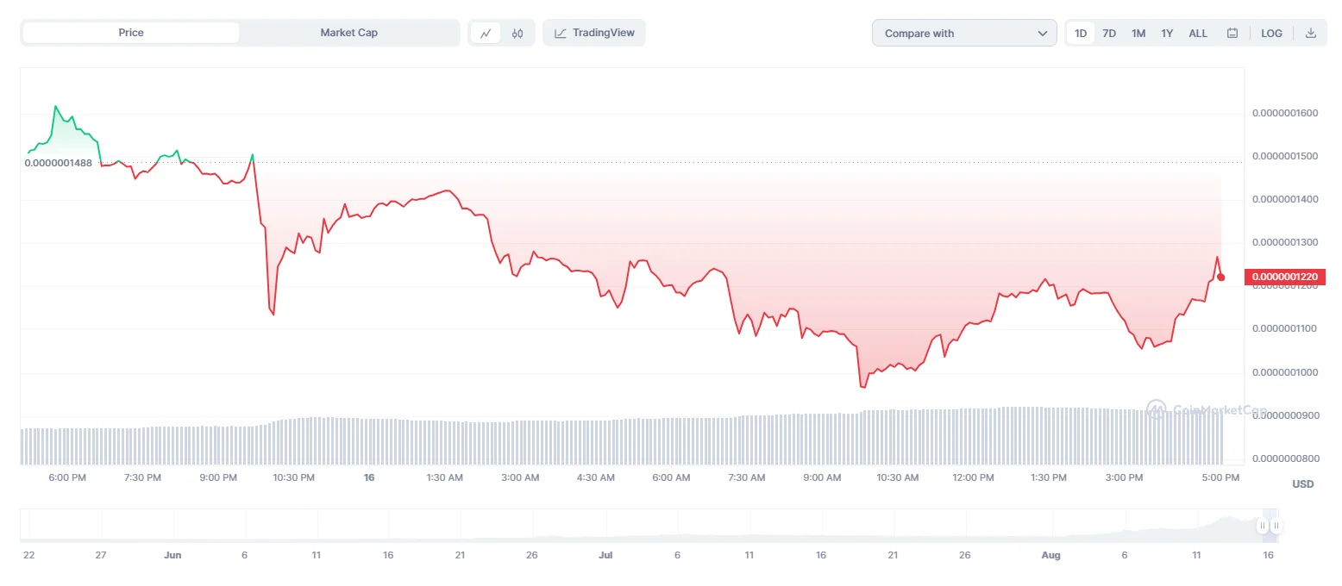Click the TradingView chart icon
The image size is (1342, 586).
(561, 34)
